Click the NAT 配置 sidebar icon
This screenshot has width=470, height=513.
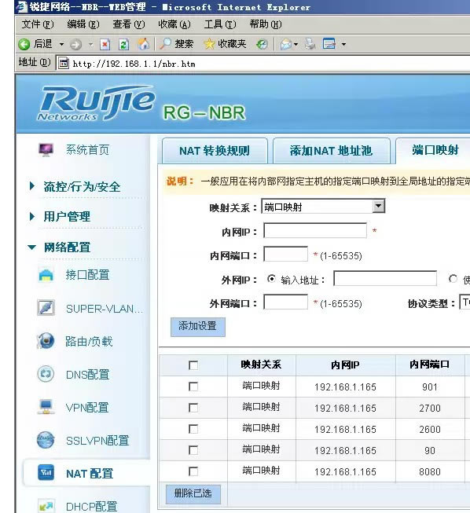coord(46,473)
